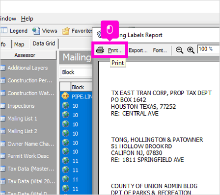The image size is (220, 195).
Task: Open Additional Layers table item
Action: coord(27,68)
